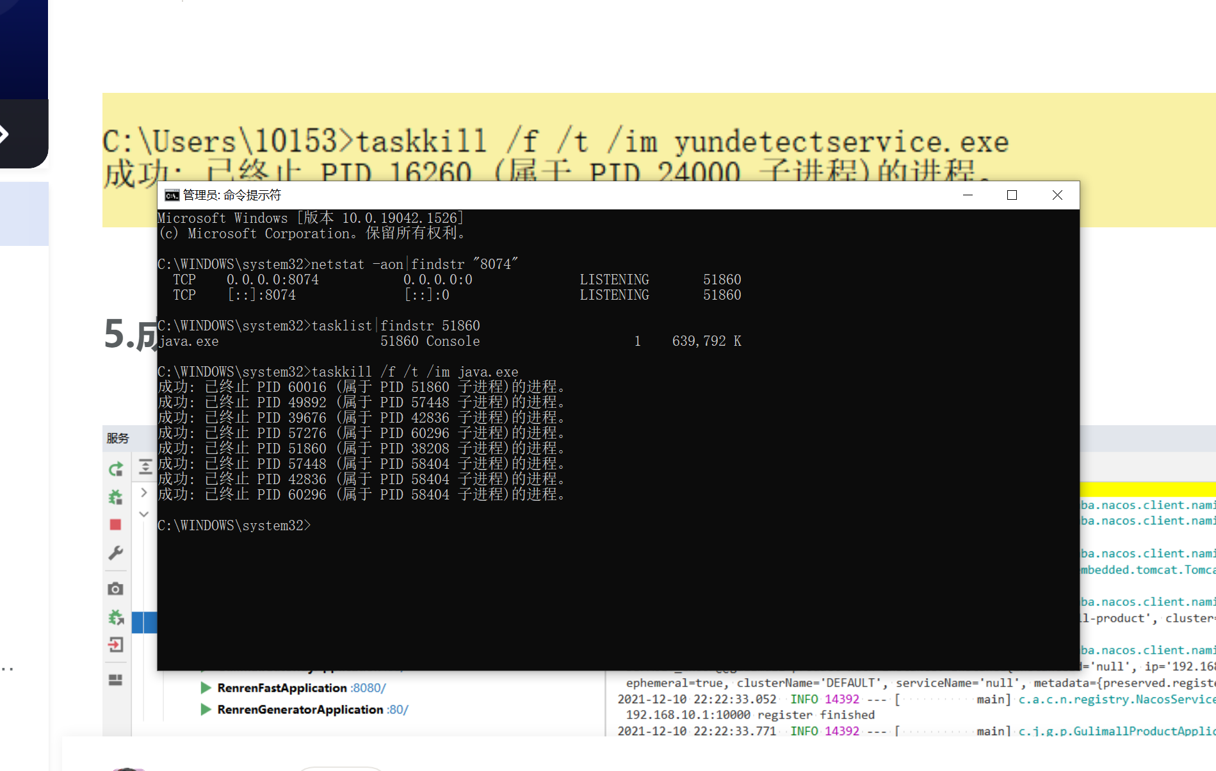Click the 'c.a.c.n.registry.NacosService' logger name in log
Image resolution: width=1216 pixels, height=771 pixels.
tap(1117, 699)
